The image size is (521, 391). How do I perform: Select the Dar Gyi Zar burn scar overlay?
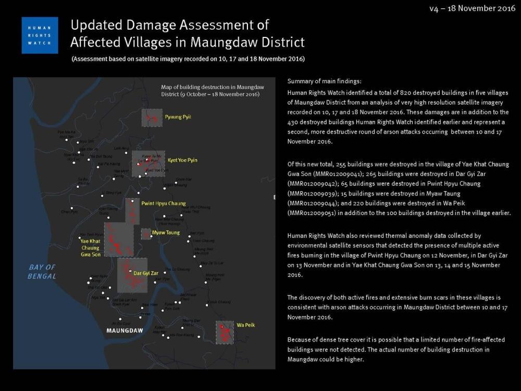click(x=131, y=276)
